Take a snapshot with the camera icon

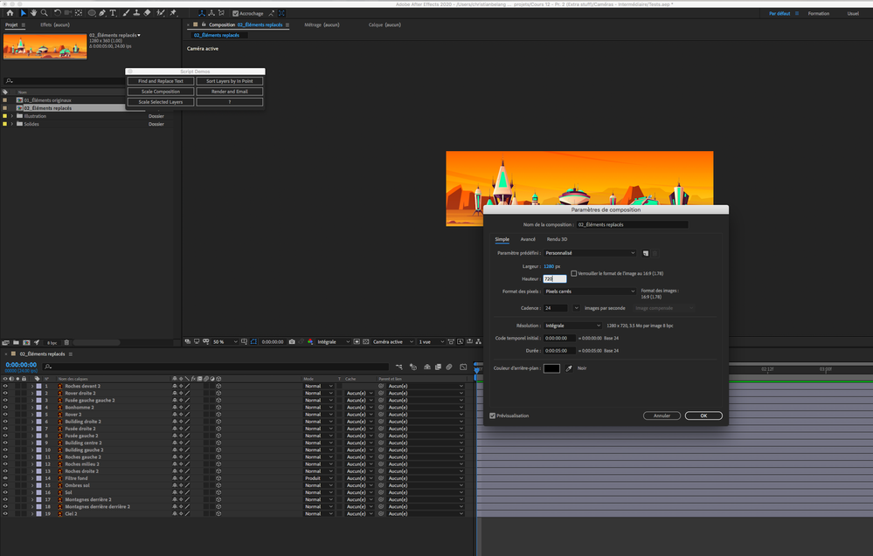[292, 342]
